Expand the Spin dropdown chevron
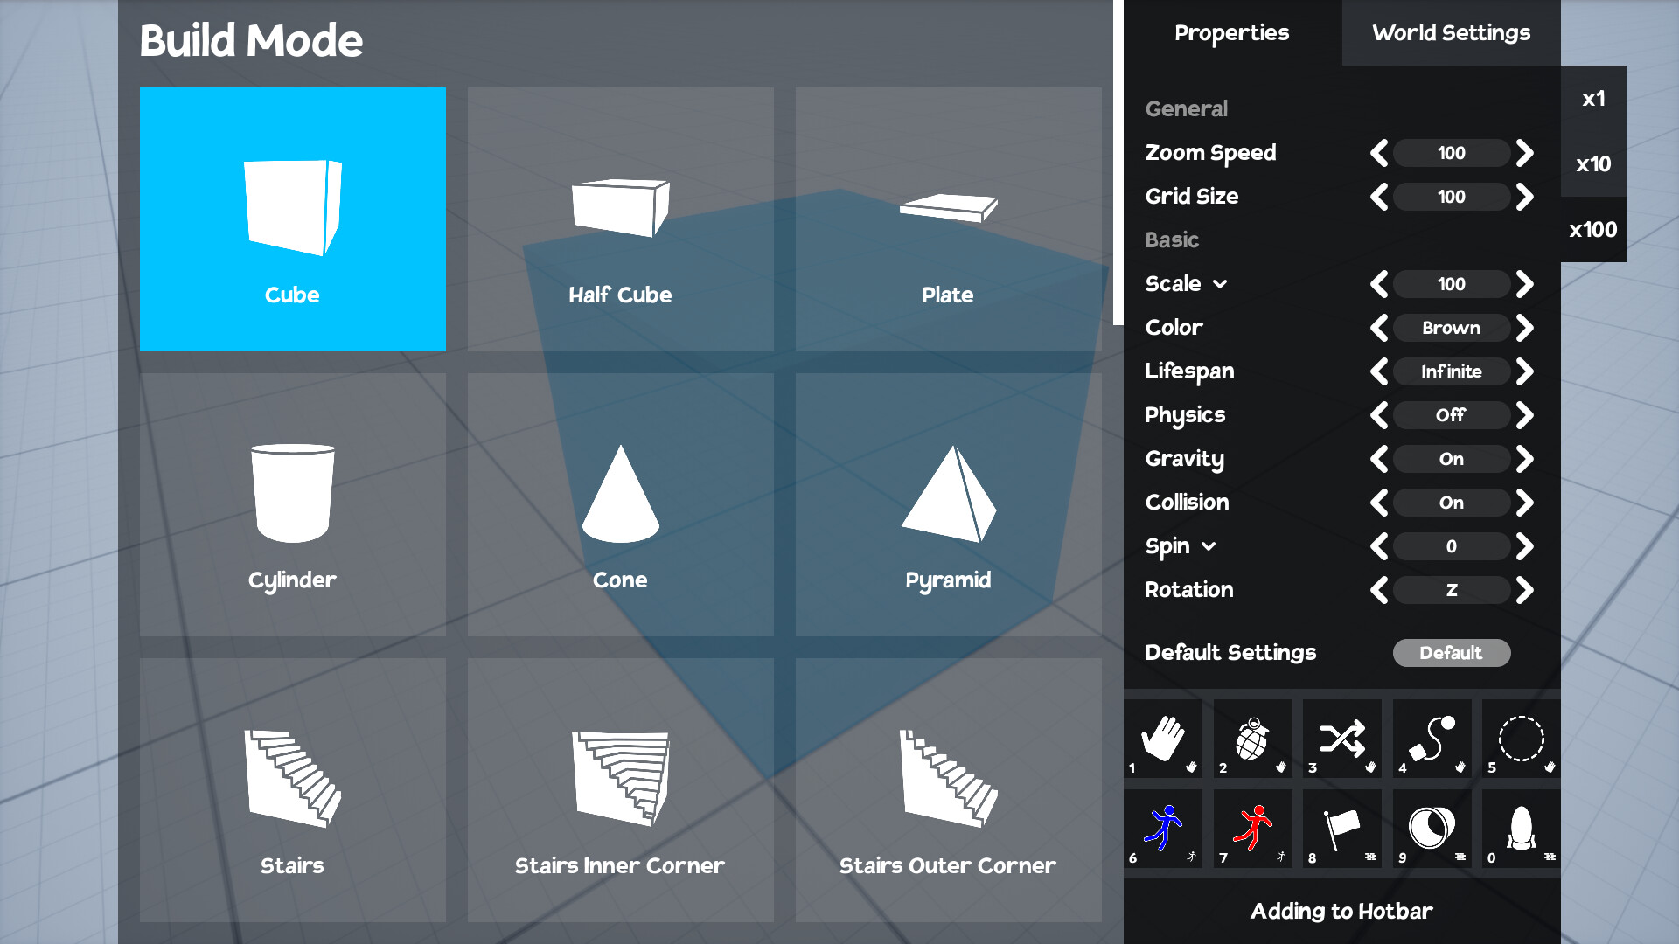 click(1209, 546)
